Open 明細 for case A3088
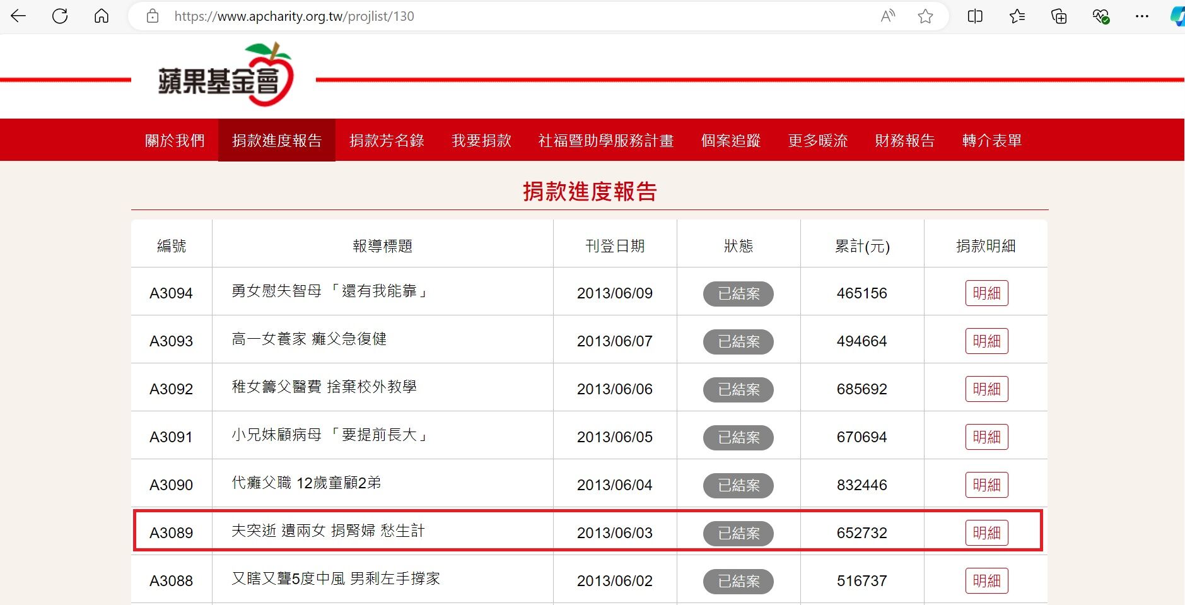Screen dimensions: 1185x605 pos(986,581)
